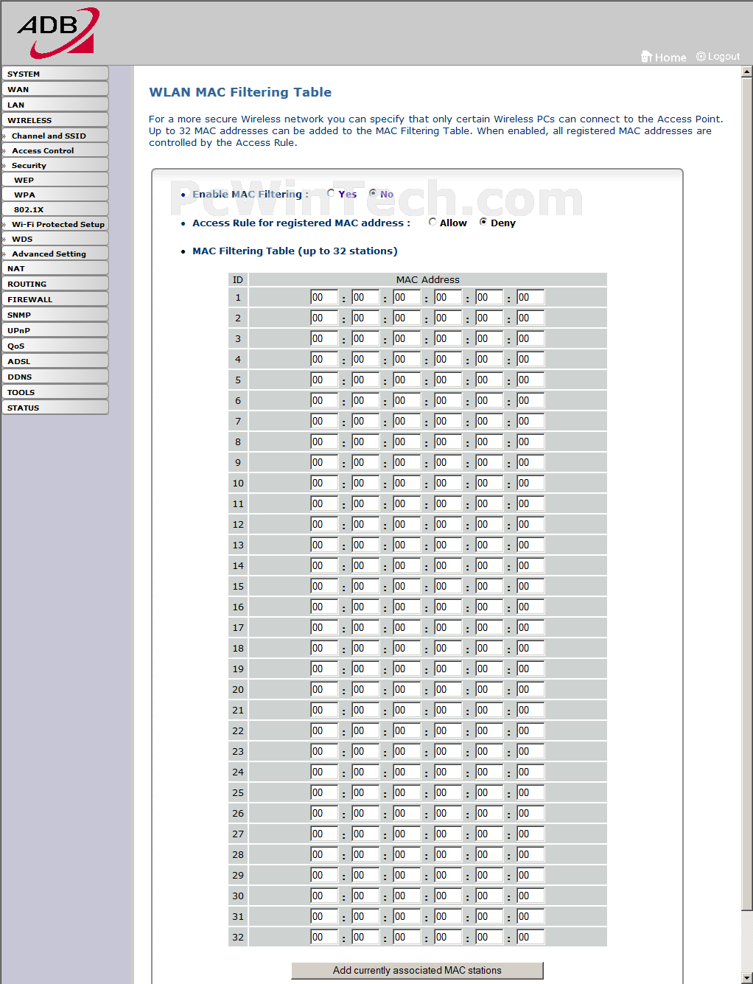Viewport: 753px width, 984px height.
Task: Open the TOOLS menu
Action: (55, 392)
